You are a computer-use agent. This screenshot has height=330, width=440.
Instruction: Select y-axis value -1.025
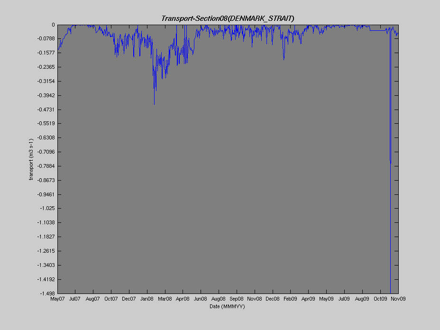(47, 208)
